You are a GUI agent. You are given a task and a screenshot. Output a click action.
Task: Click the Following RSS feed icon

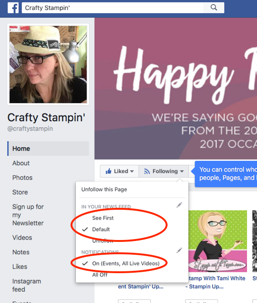(147, 171)
